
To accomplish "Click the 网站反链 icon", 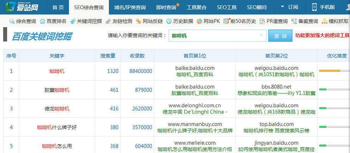I will point(138,21).
